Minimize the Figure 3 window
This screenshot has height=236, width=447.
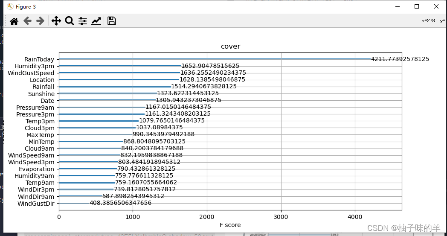(397, 6)
